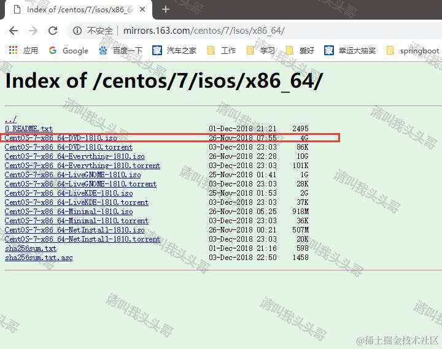Open the 幸运大抽奖 bookmark
The width and height of the screenshot is (442, 349).
pyautogui.click(x=350, y=50)
